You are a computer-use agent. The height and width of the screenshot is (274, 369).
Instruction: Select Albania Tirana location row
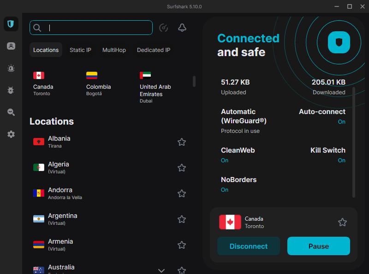[x=109, y=142]
